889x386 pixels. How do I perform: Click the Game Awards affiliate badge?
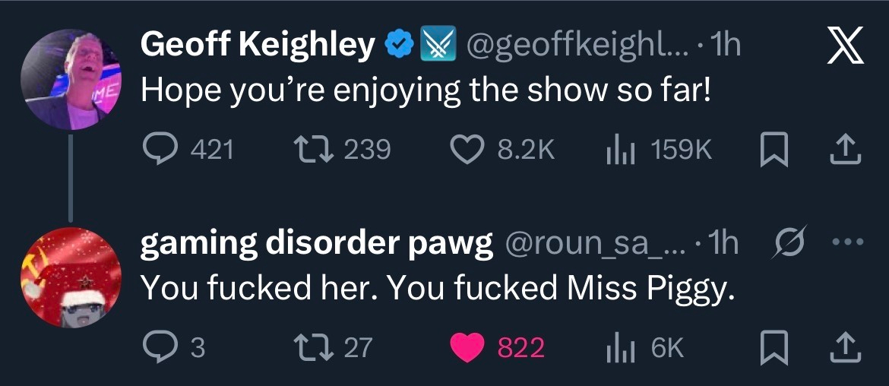pyautogui.click(x=438, y=47)
